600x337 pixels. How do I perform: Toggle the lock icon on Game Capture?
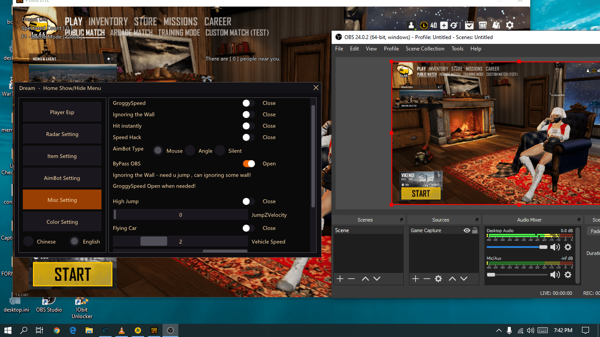pyautogui.click(x=475, y=230)
